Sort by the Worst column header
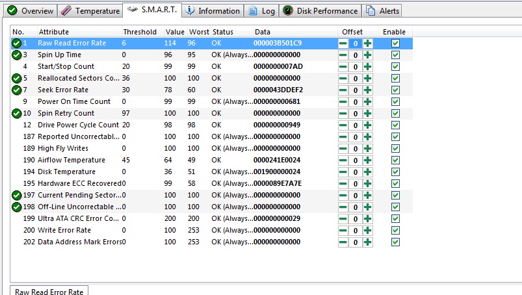This screenshot has width=522, height=295. click(199, 32)
